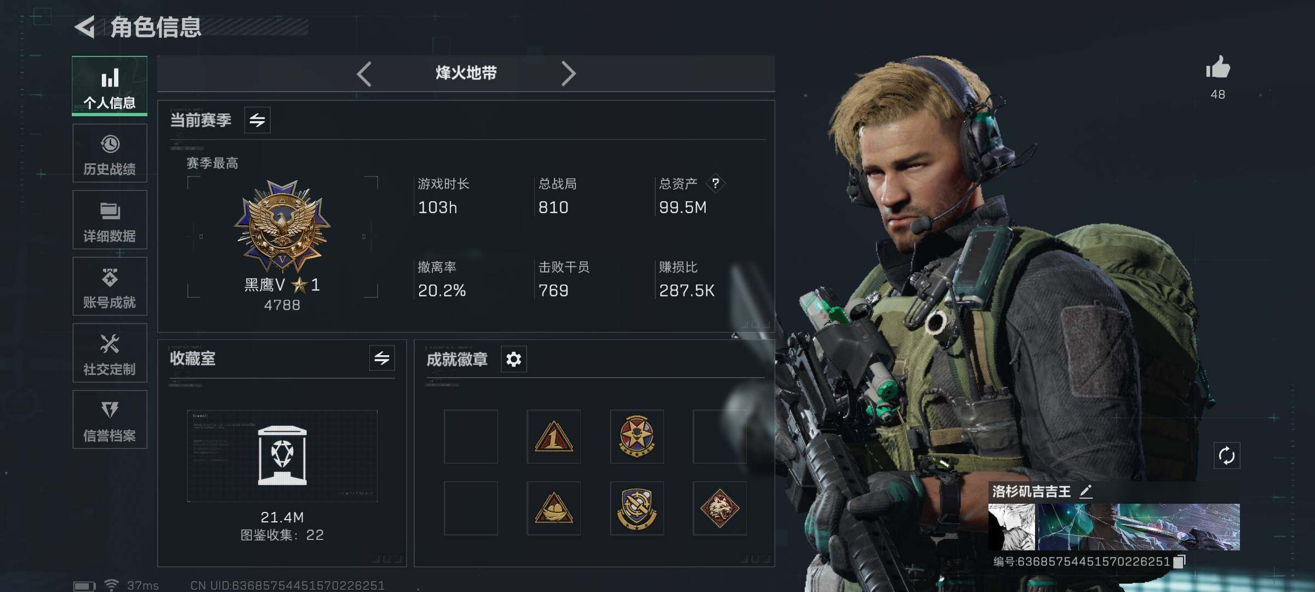1315x592 pixels.
Task: Open the 历史战绩 tab
Action: click(x=110, y=153)
